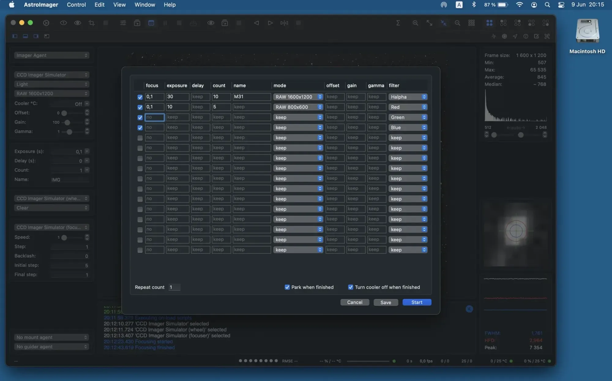Screen dimensions: 612x381
Task: Toggle the left sidebar panel icon
Action: click(x=15, y=36)
